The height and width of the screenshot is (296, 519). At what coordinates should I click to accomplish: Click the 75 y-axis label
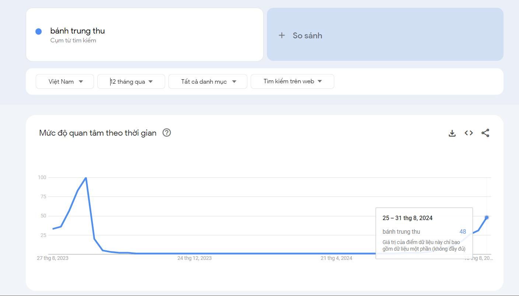click(44, 196)
